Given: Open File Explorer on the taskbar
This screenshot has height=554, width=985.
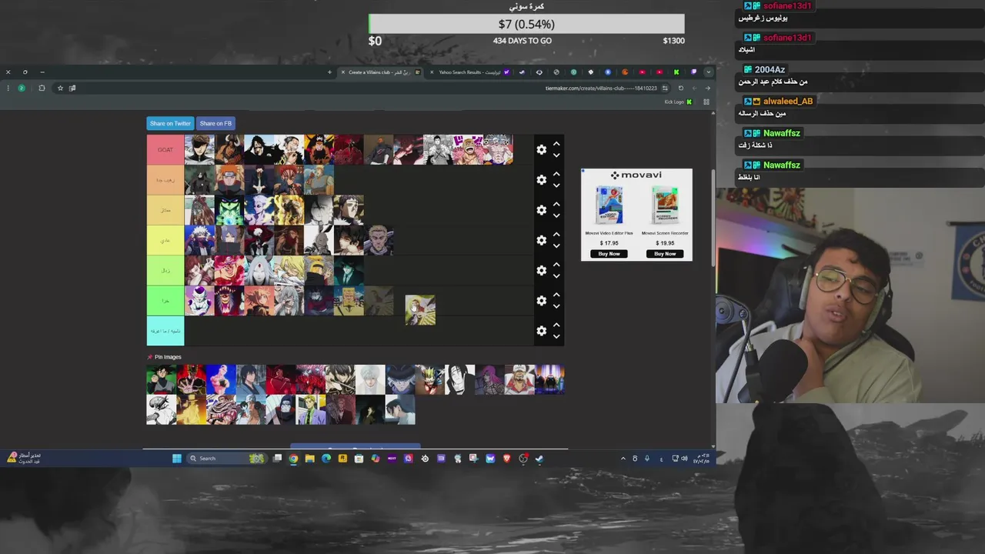Looking at the screenshot, I should click(309, 459).
